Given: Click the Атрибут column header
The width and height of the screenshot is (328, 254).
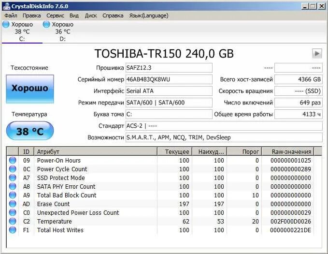Looking at the screenshot, I should [x=95, y=151].
